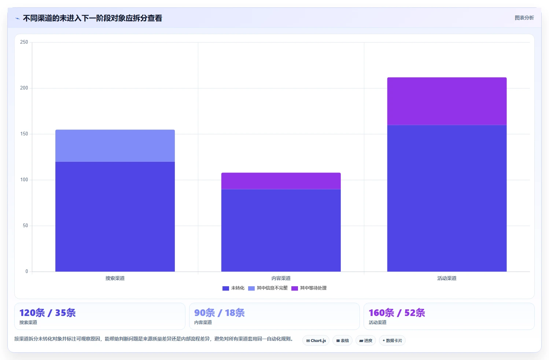Screen dimensions: 549x360
Task: Click the 未转化 legend color swatch
Action: click(226, 288)
